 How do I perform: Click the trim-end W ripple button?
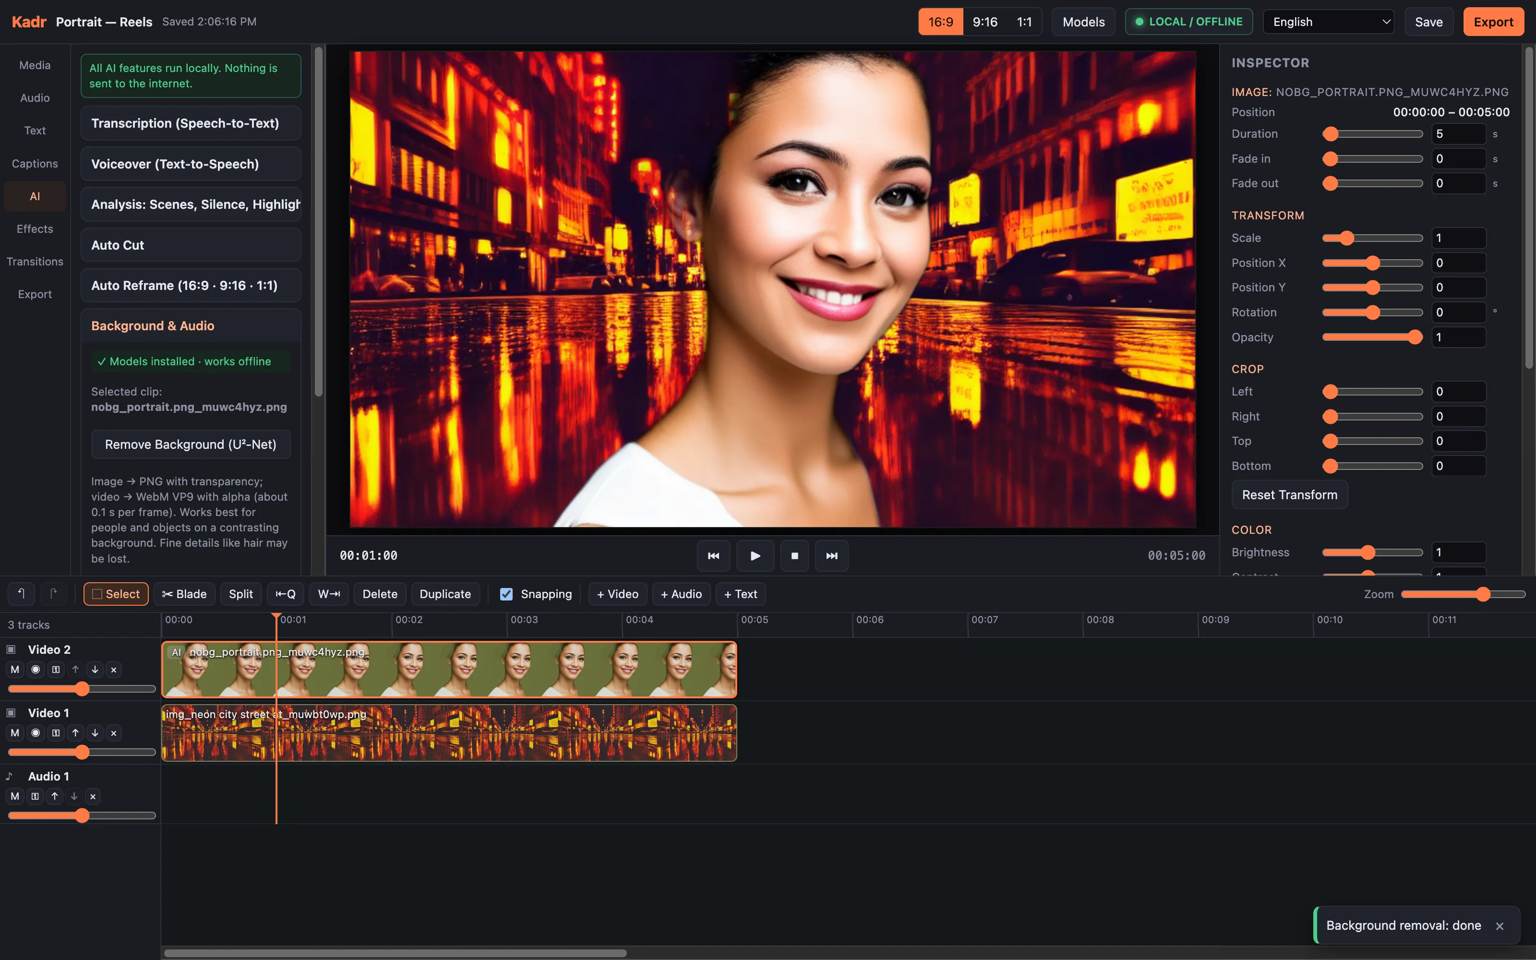[x=329, y=594]
